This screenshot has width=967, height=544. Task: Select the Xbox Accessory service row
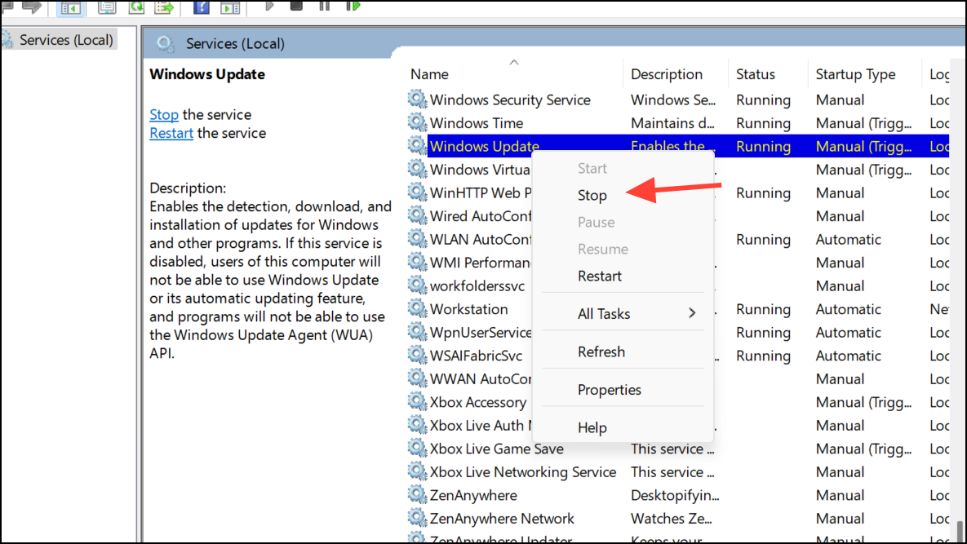pyautogui.click(x=678, y=402)
